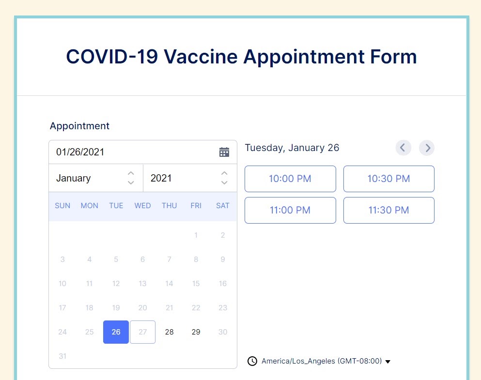Choose the 11:30 PM appointment time
The image size is (481, 380).
point(388,210)
